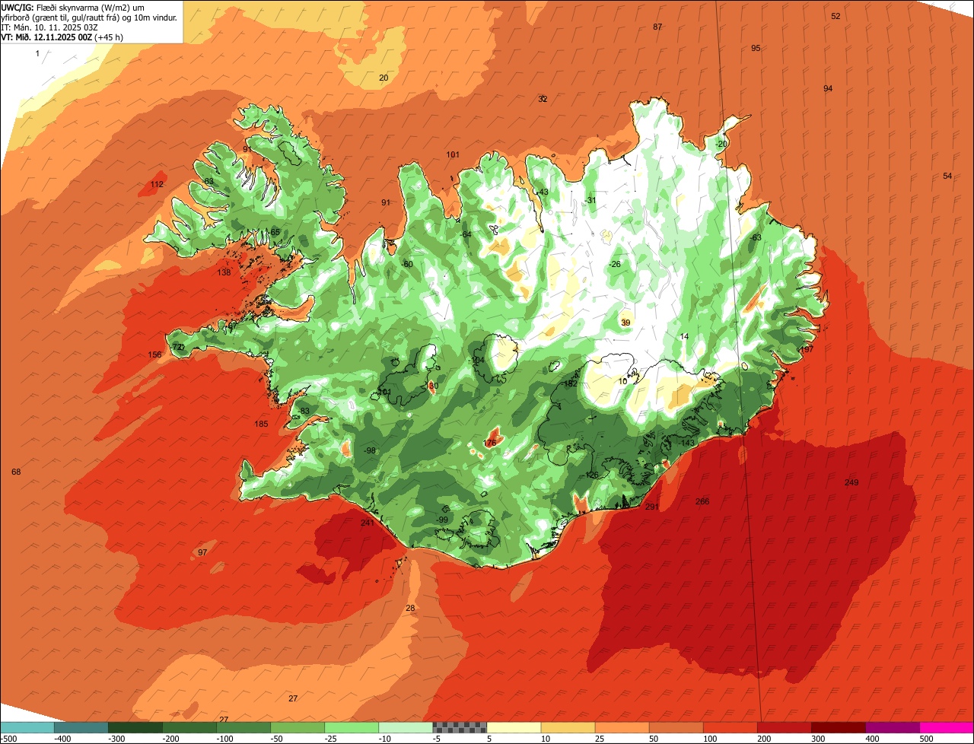Select the map value 32 in the north
Viewport: 974px width, 744px height.
(x=543, y=99)
